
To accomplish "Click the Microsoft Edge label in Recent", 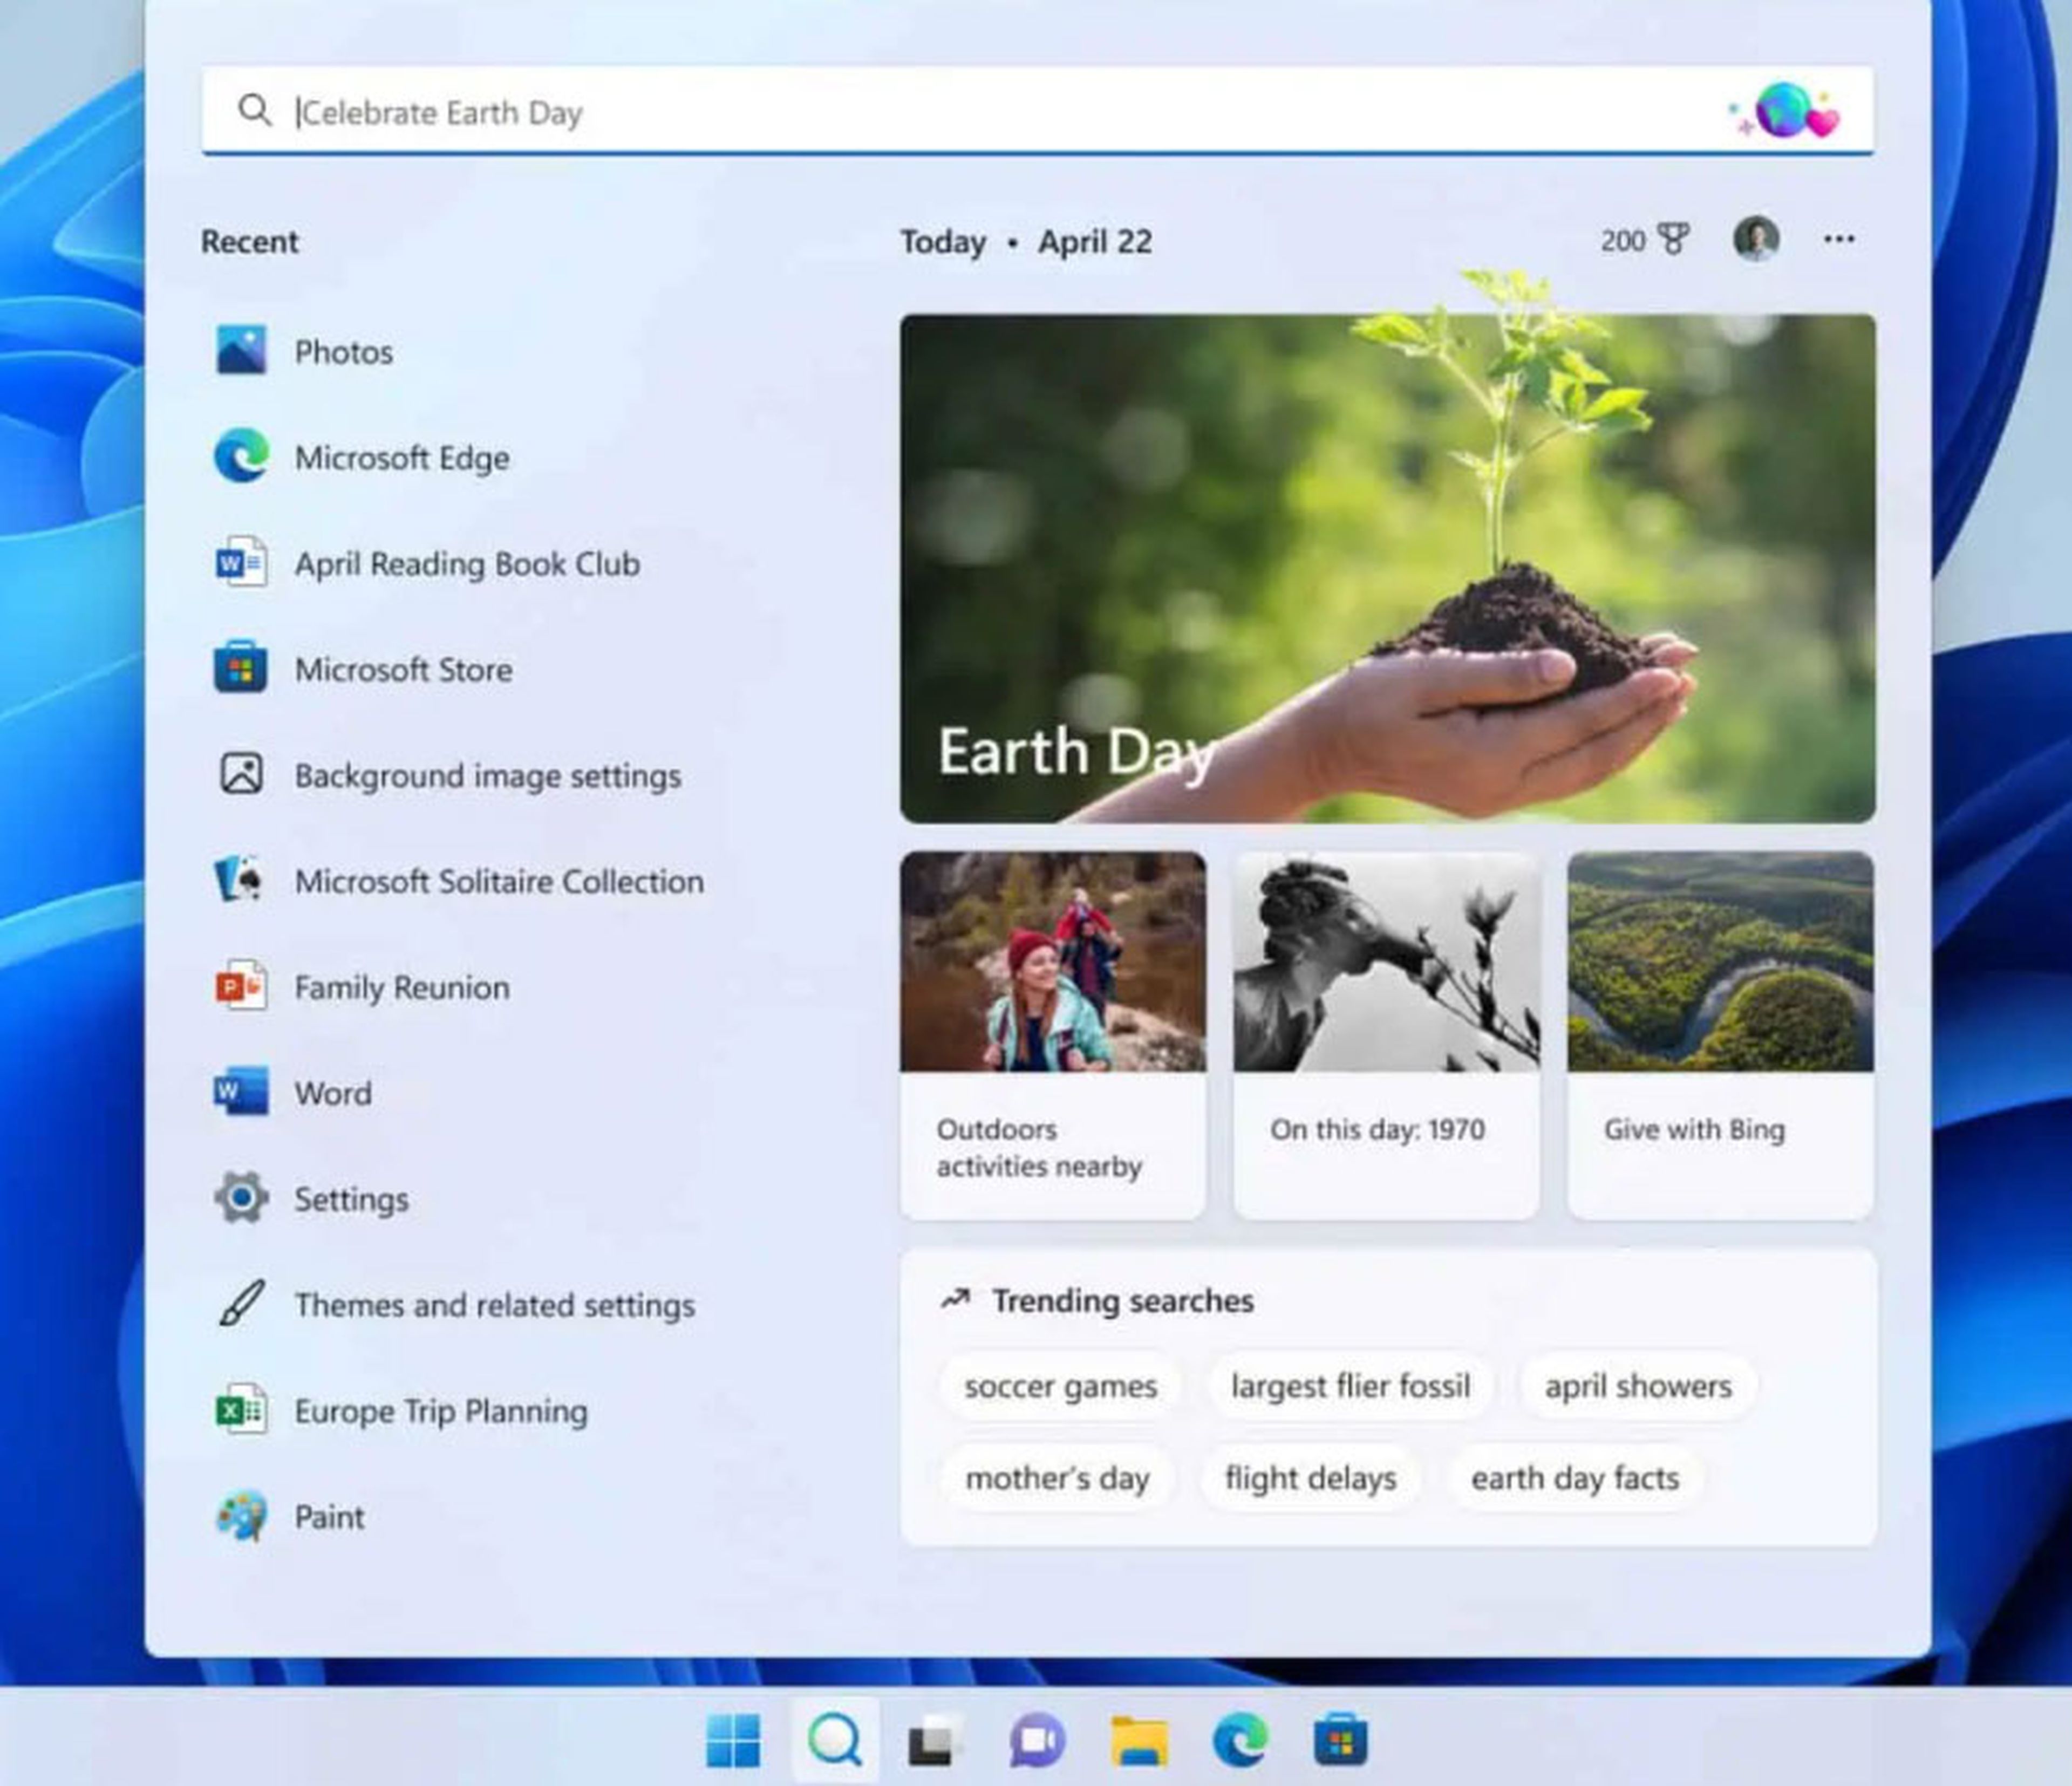I will [402, 458].
